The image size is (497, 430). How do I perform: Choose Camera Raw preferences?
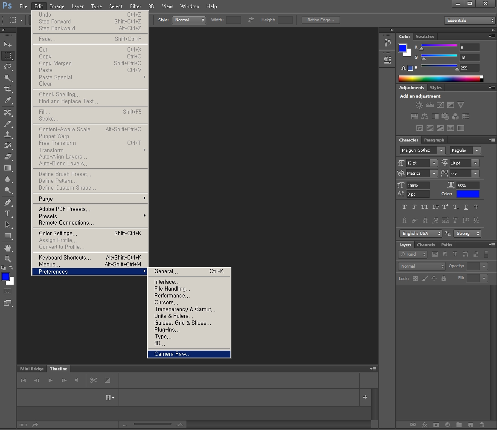click(x=189, y=354)
